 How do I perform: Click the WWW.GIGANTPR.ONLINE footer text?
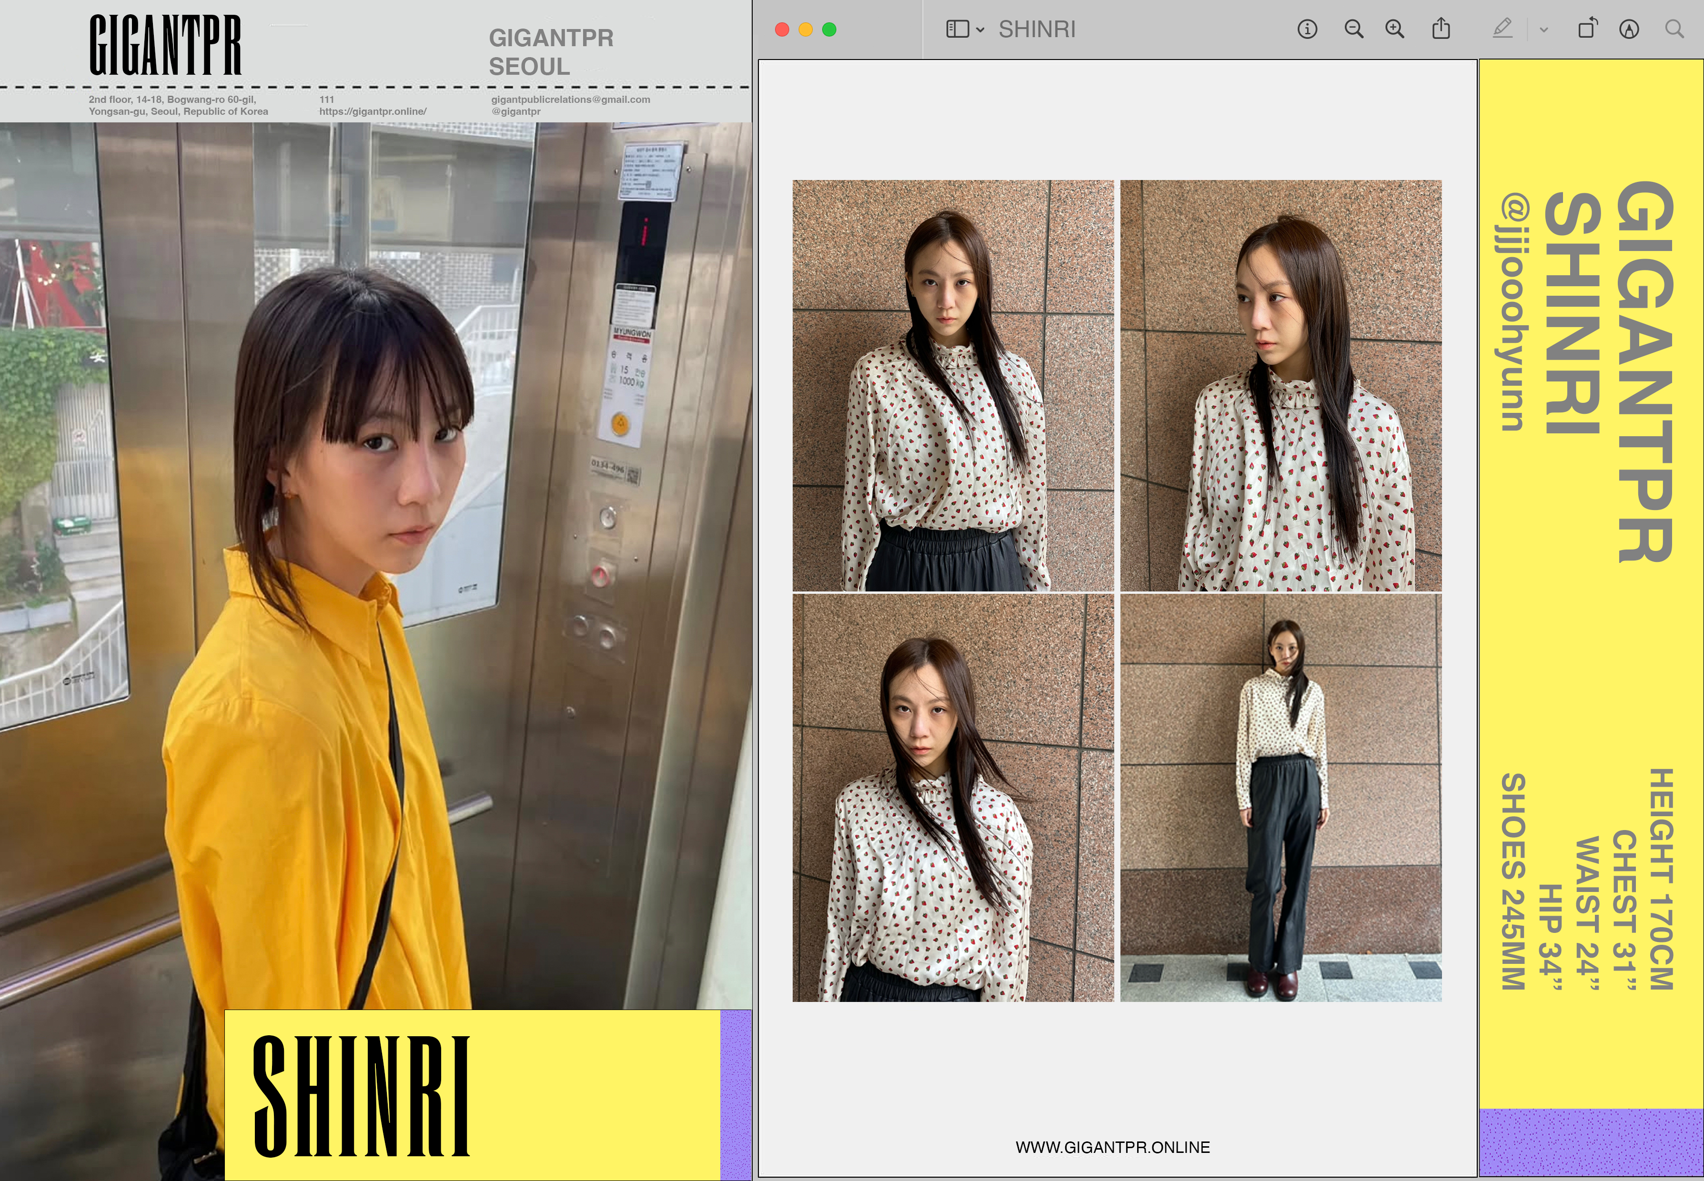pyautogui.click(x=1112, y=1147)
